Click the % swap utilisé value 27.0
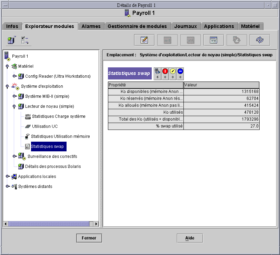Viewport: 280px width, 255px height. click(221, 126)
